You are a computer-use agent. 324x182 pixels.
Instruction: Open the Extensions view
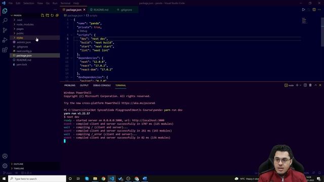tap(5, 50)
